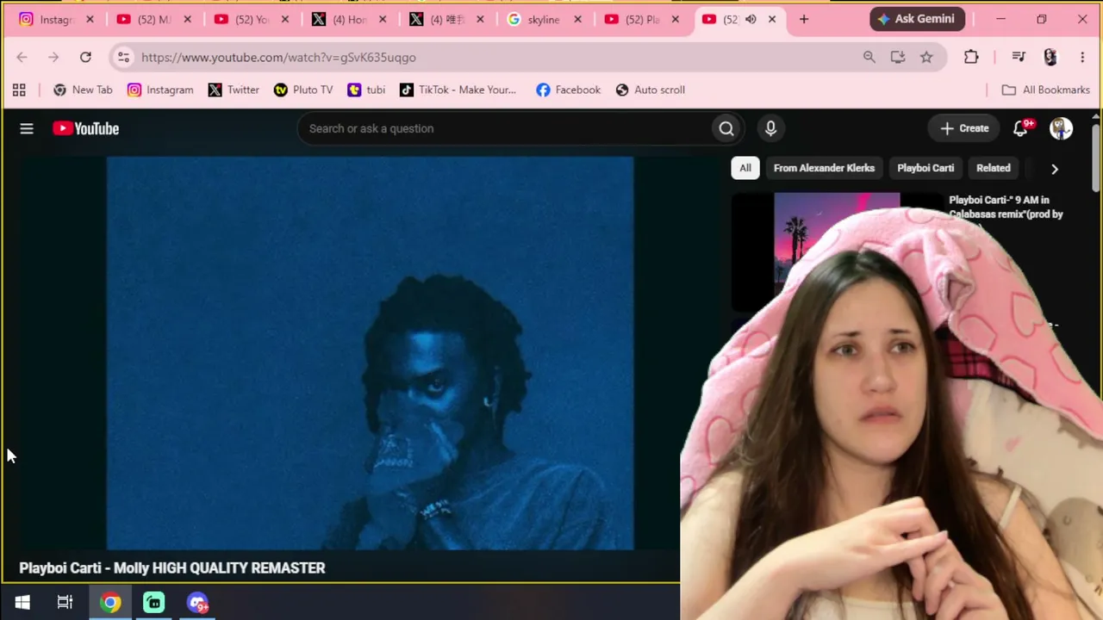Screen dimensions: 1103x620
Task: Select the Playboi Carti filter chip
Action: [x=925, y=168]
